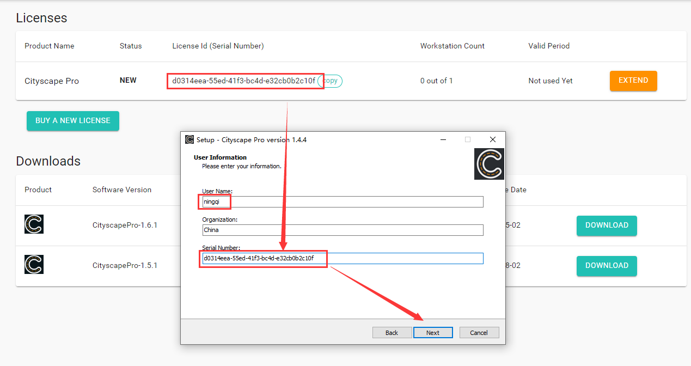Click the "0 out of 1" workstation count
691x366 pixels.
click(x=436, y=81)
